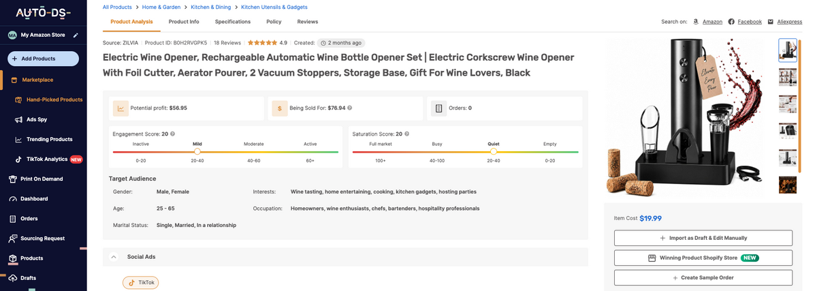The height and width of the screenshot is (291, 817).
Task: Select fourth product thumbnail
Action: pos(787,131)
